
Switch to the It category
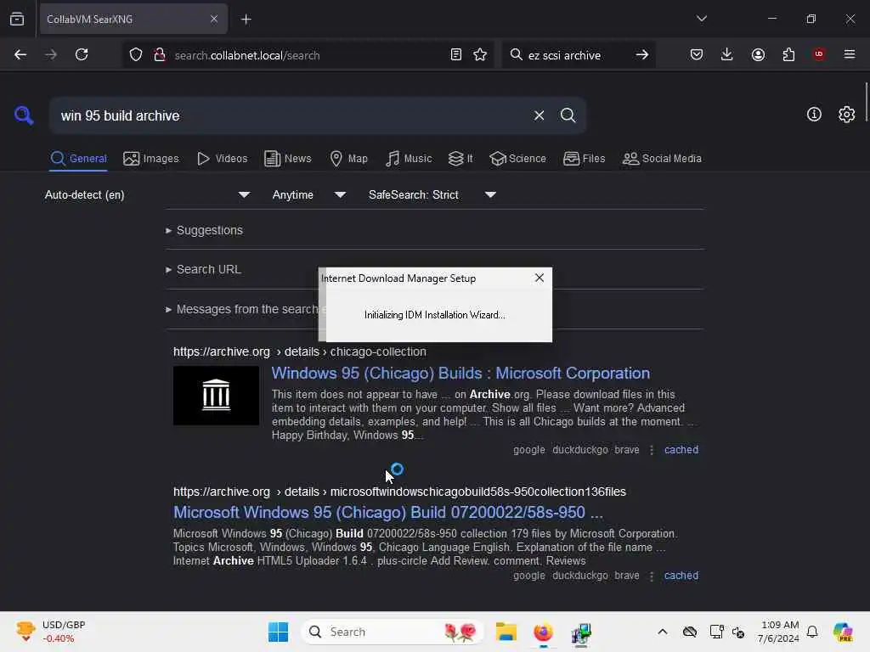coord(460,159)
